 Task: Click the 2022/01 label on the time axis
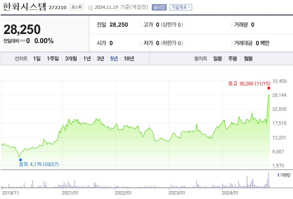pyautogui.click(x=123, y=193)
